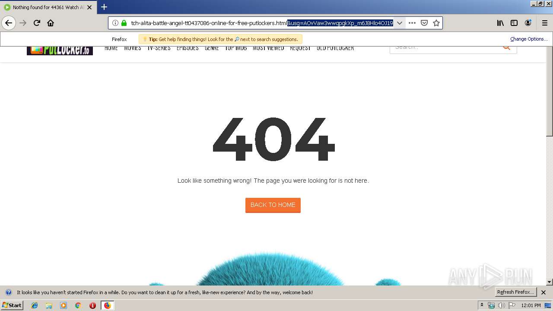Open the GENRE menu item
Screen dimensions: 553x311
pyautogui.click(x=212, y=48)
